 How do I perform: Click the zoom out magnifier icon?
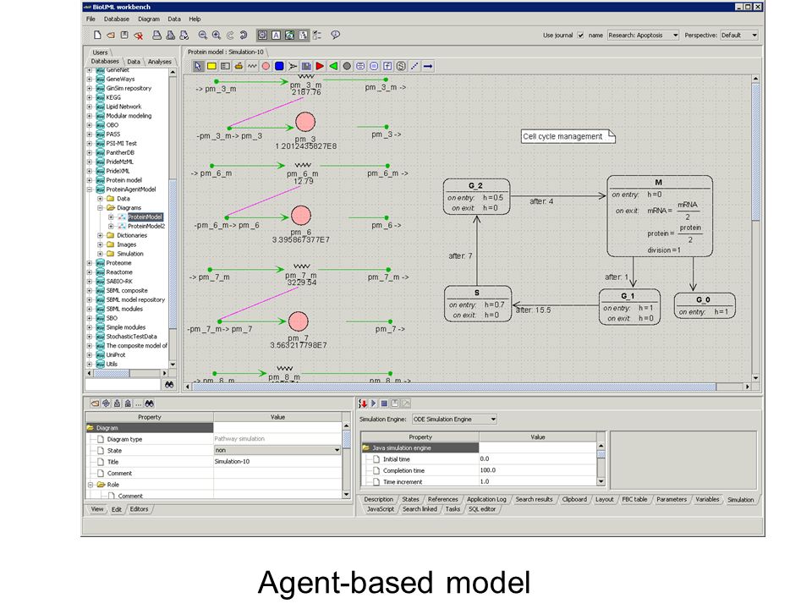pyautogui.click(x=202, y=36)
